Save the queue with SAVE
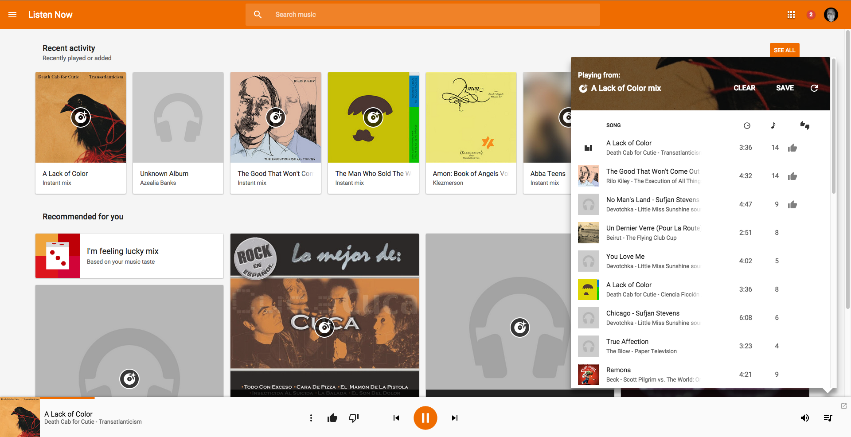851x437 pixels. (785, 88)
